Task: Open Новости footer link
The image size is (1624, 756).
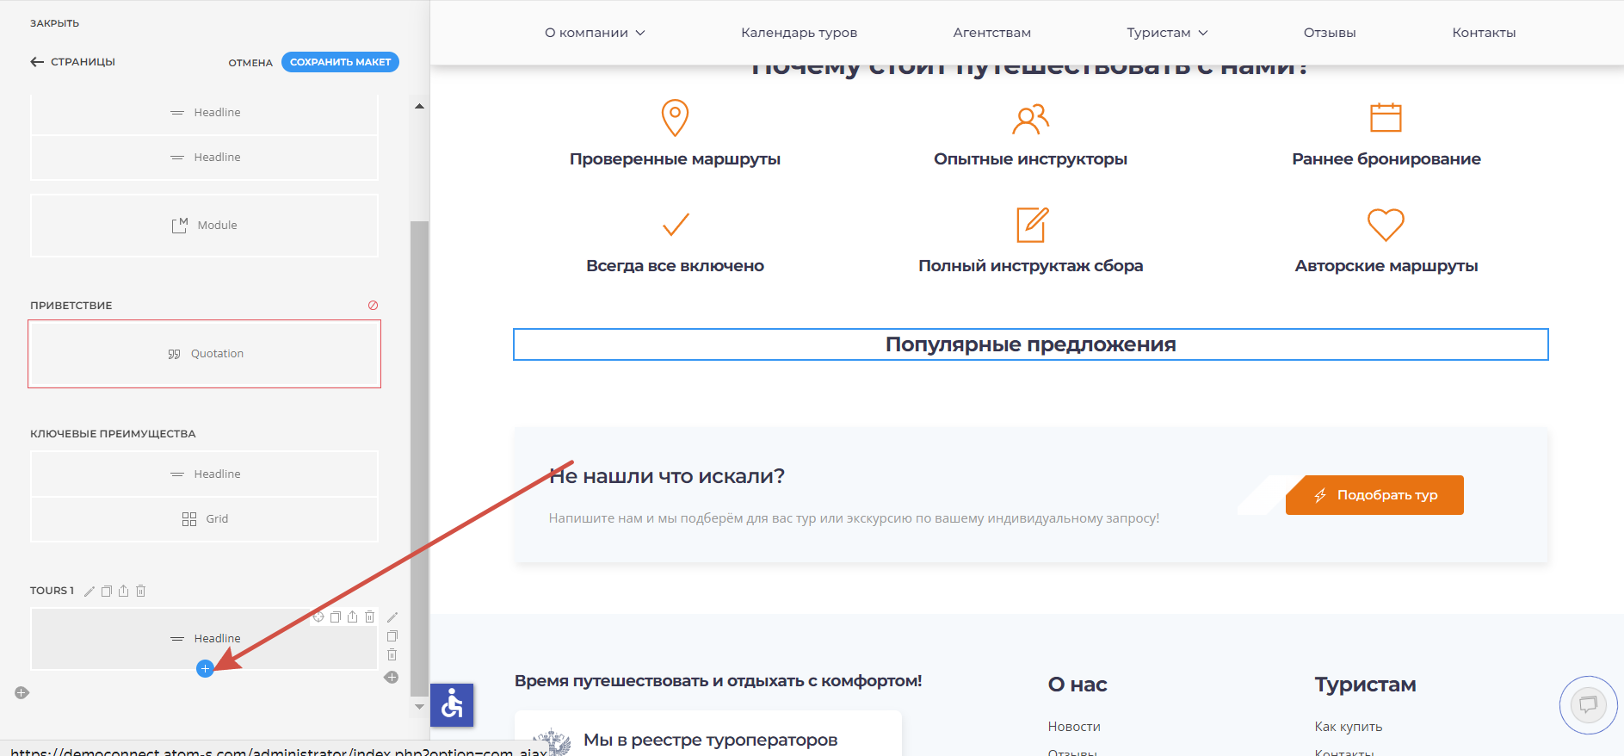Action: (1074, 727)
